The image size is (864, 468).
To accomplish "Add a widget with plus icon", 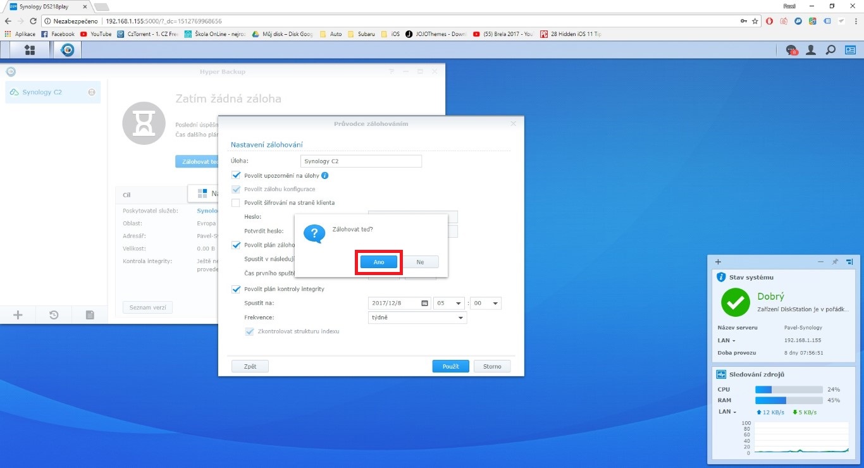I will (x=718, y=261).
